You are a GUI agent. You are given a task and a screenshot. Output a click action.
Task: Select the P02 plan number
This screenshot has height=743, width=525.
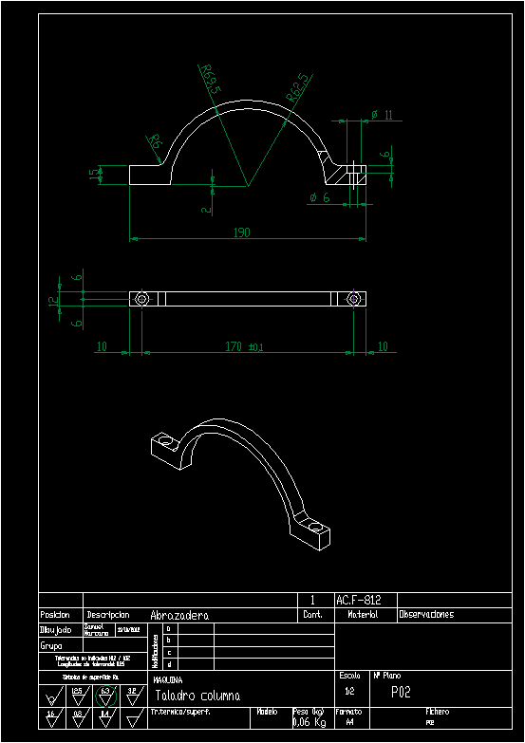point(401,693)
